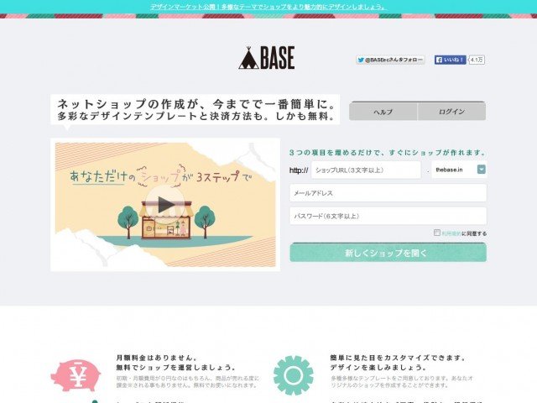Open the thebase.in domain dropdown
537x403 pixels.
click(x=459, y=170)
